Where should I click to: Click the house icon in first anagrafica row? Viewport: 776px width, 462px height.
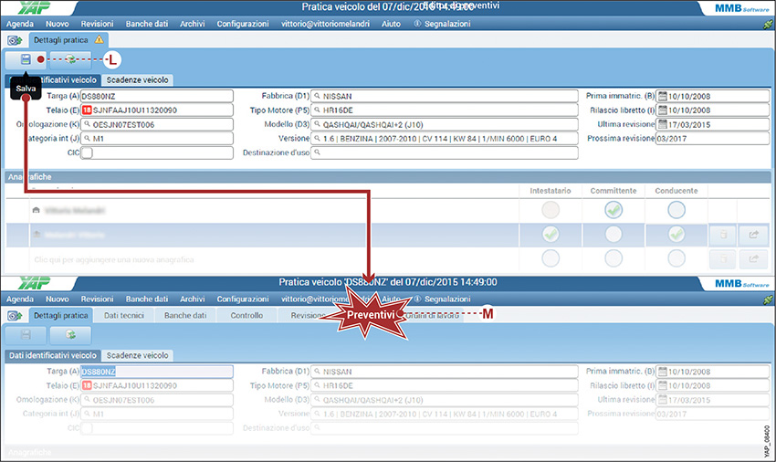(36, 210)
